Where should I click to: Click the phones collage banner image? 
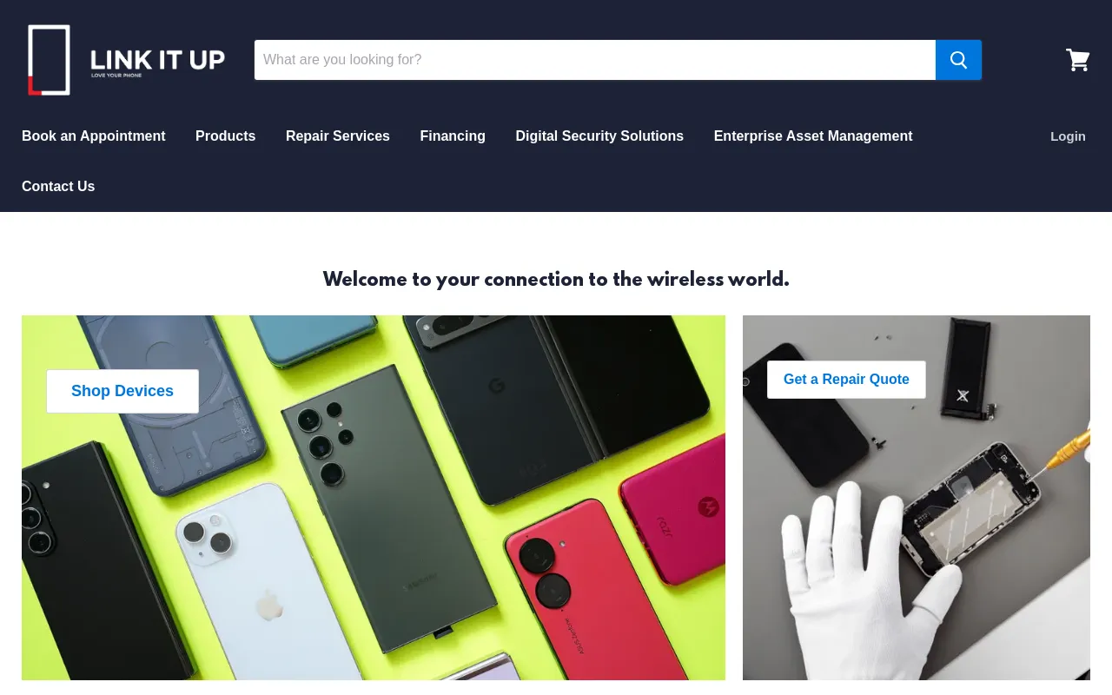pyautogui.click(x=374, y=498)
